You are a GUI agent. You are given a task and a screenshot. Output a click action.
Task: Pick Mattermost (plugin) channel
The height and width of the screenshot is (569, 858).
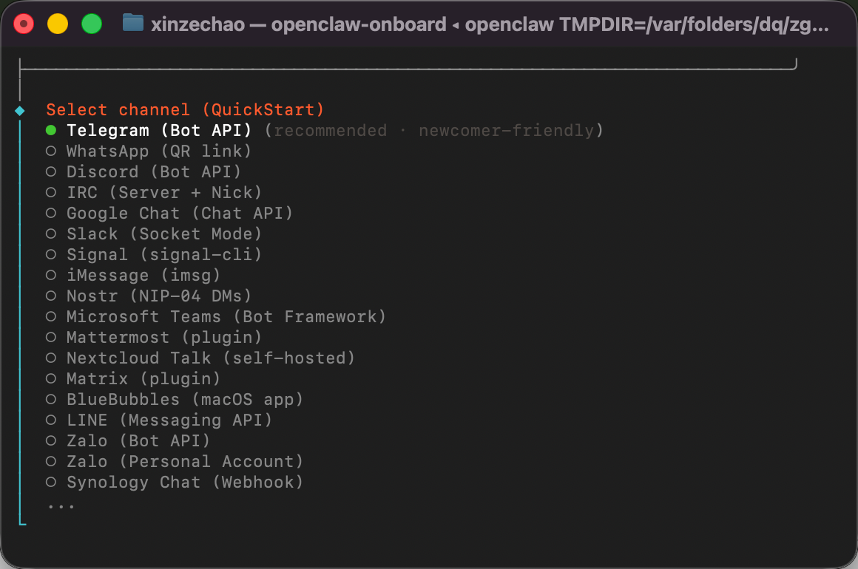(154, 338)
